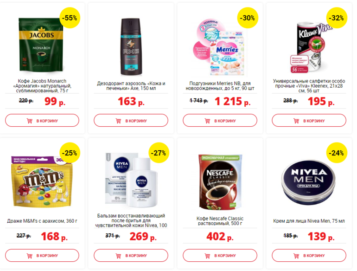
Task: Open the Axe deodorant product image
Action: coord(131,47)
